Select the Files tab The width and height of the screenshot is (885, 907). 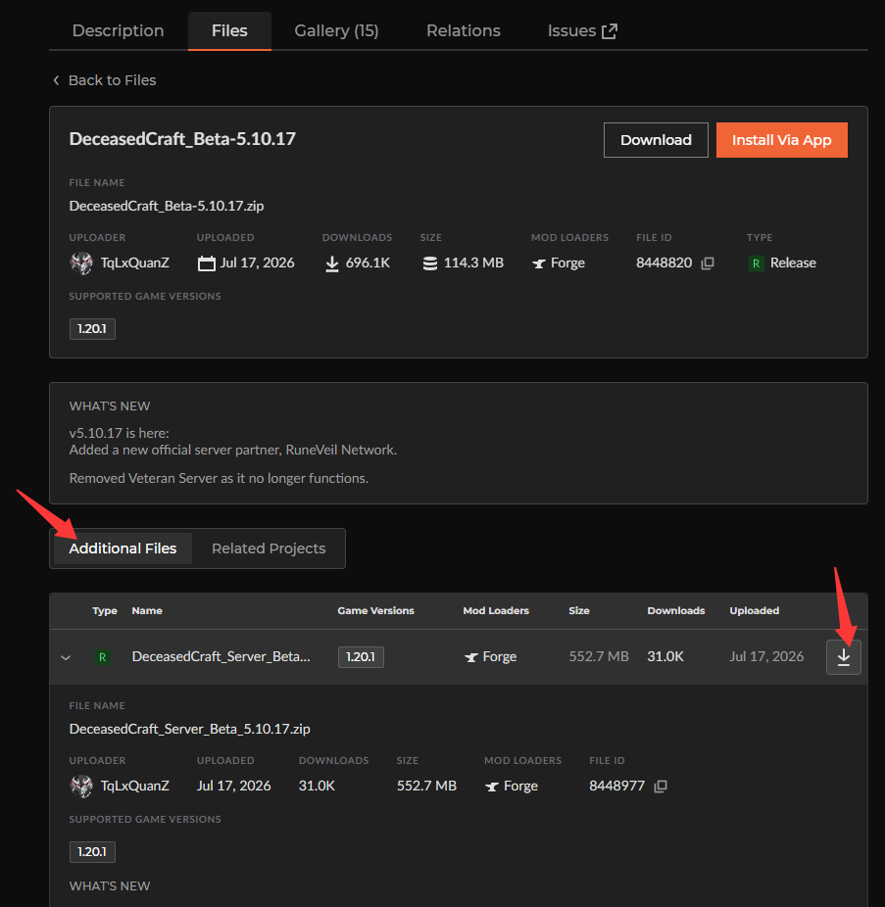click(x=229, y=30)
